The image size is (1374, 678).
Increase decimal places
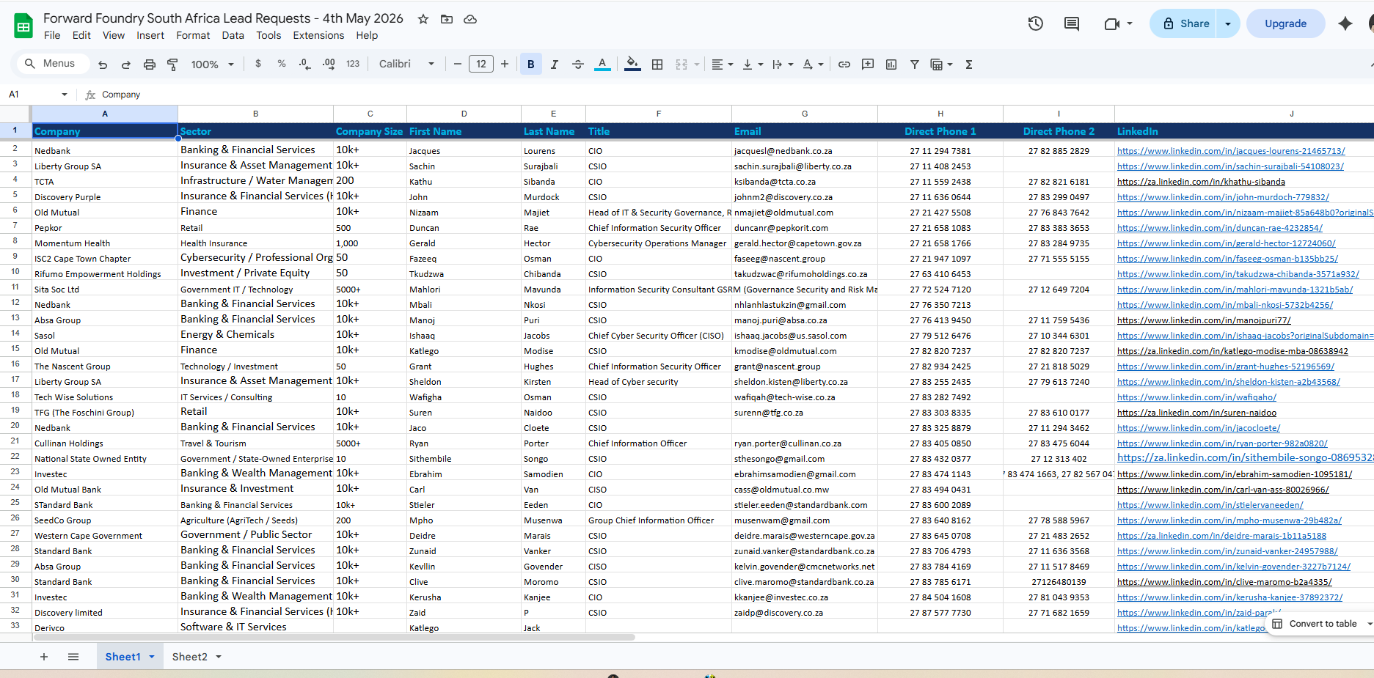329,64
